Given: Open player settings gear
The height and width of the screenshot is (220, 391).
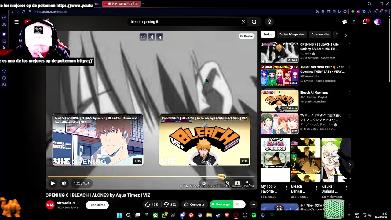Looking at the screenshot, I should coord(227,183).
